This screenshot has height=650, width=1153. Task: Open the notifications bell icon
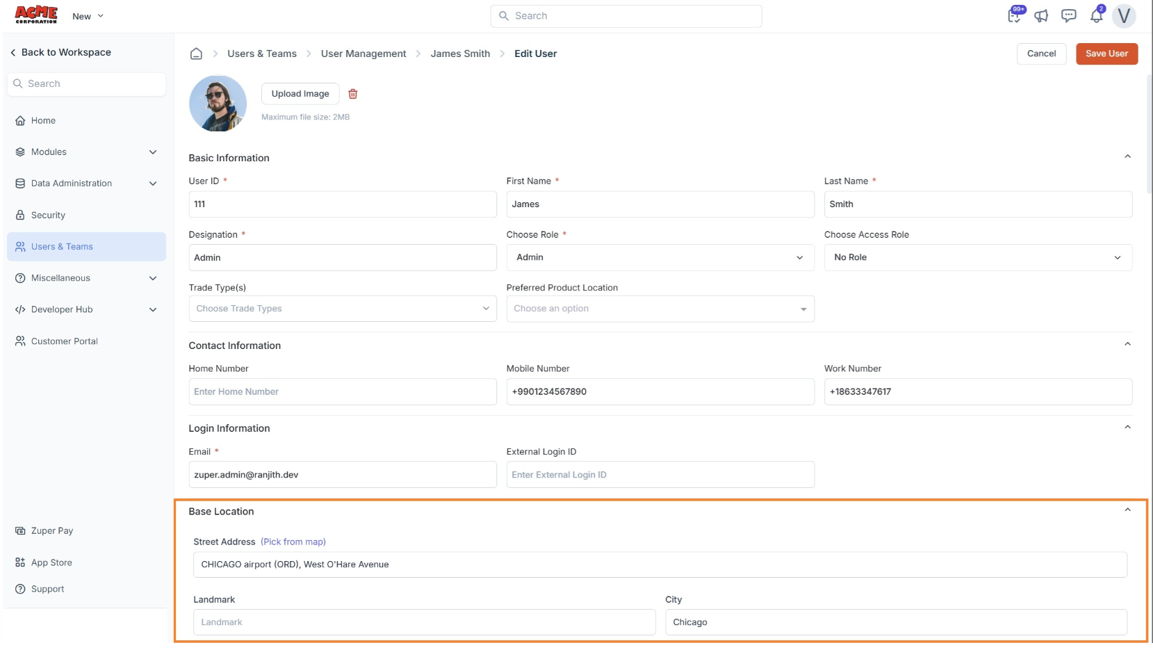click(1096, 16)
